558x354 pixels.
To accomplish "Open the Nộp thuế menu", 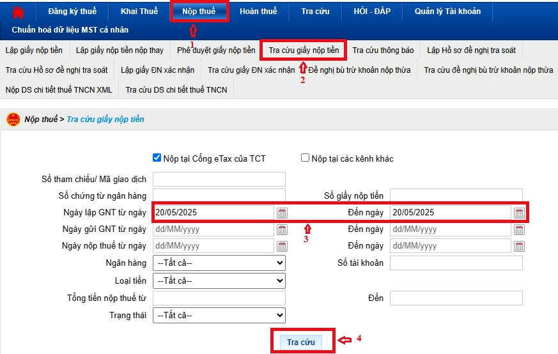I will click(x=198, y=12).
